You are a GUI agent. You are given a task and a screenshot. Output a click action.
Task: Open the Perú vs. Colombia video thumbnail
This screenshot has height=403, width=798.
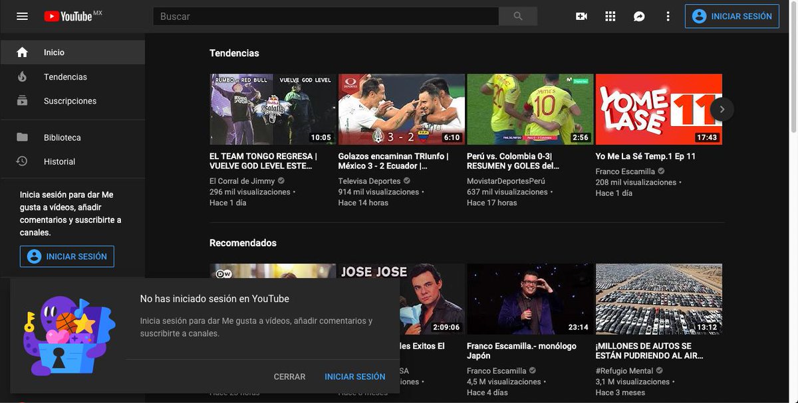tap(530, 110)
